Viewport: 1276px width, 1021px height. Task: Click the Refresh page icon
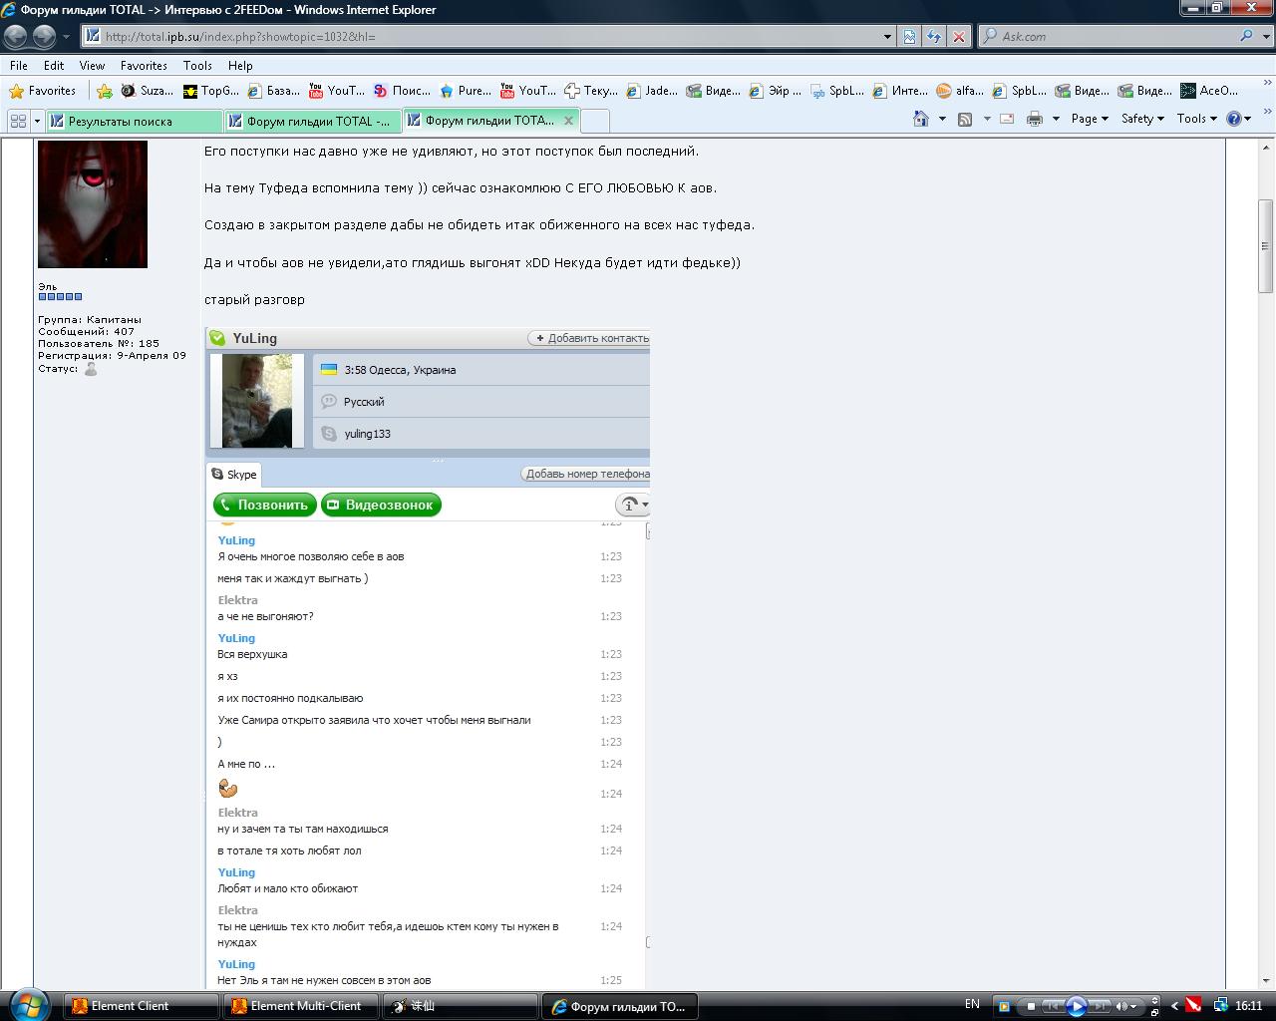pyautogui.click(x=934, y=37)
